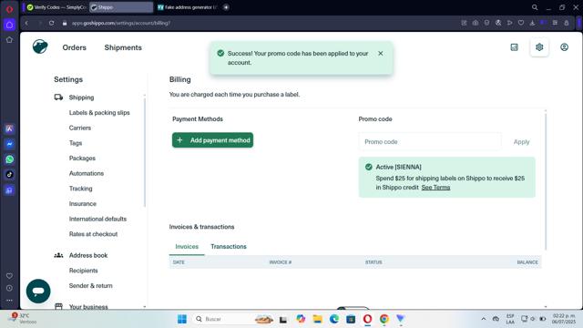Open Insurance settings
This screenshot has width=583, height=328.
click(83, 204)
